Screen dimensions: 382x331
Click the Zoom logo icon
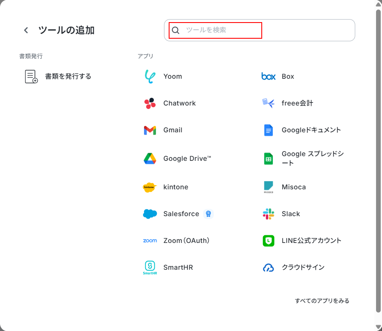point(150,241)
